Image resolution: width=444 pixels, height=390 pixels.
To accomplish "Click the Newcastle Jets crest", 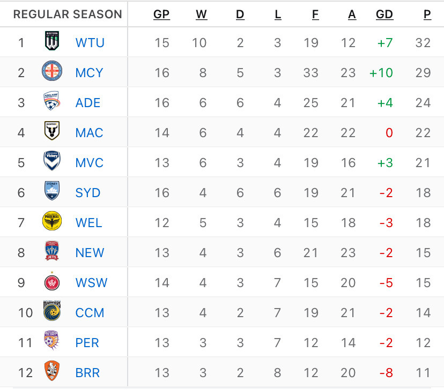I will coord(52,251).
